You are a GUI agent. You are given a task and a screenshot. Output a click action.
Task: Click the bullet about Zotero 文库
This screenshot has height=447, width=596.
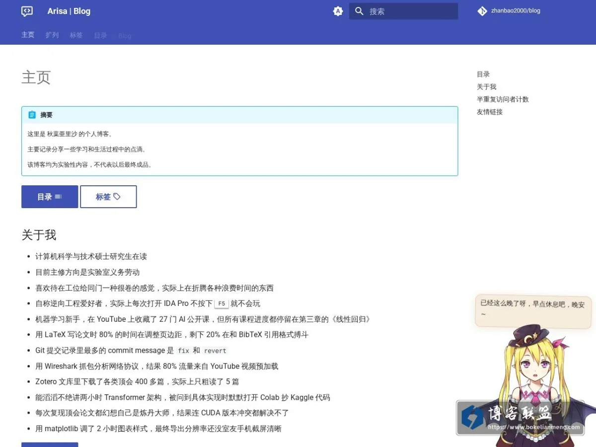click(x=137, y=382)
